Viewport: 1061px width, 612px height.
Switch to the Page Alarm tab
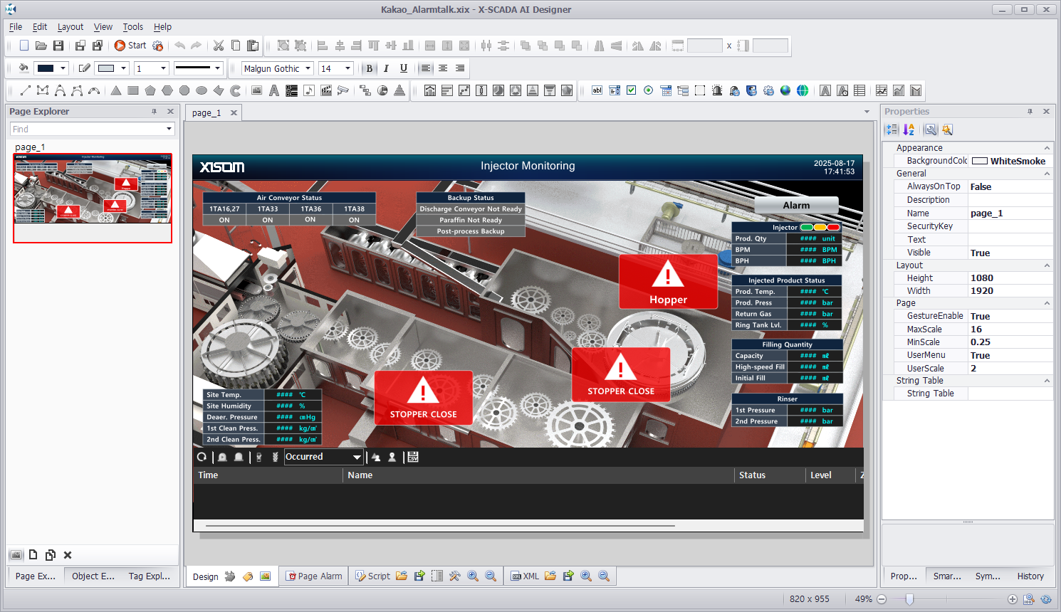314,576
